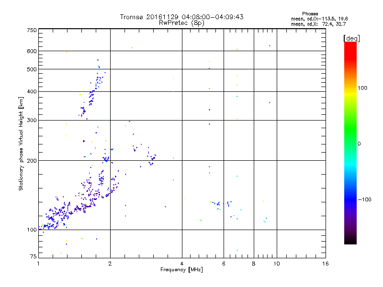Click the '500' height axis tick label
The image size is (383, 287).
[32, 69]
